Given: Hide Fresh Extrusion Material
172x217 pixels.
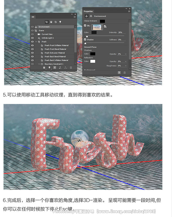Looking at the screenshot, I should 32,53.
